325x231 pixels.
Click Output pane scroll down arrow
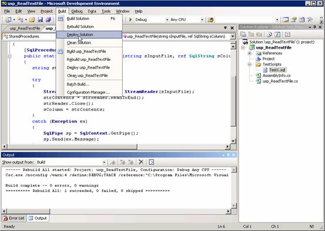coord(233,206)
